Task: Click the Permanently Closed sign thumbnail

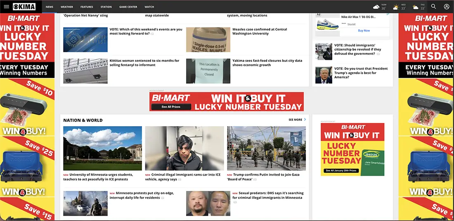Action: (208, 71)
